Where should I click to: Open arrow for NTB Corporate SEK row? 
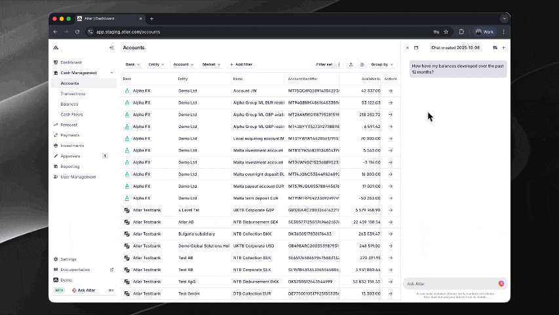click(x=391, y=270)
